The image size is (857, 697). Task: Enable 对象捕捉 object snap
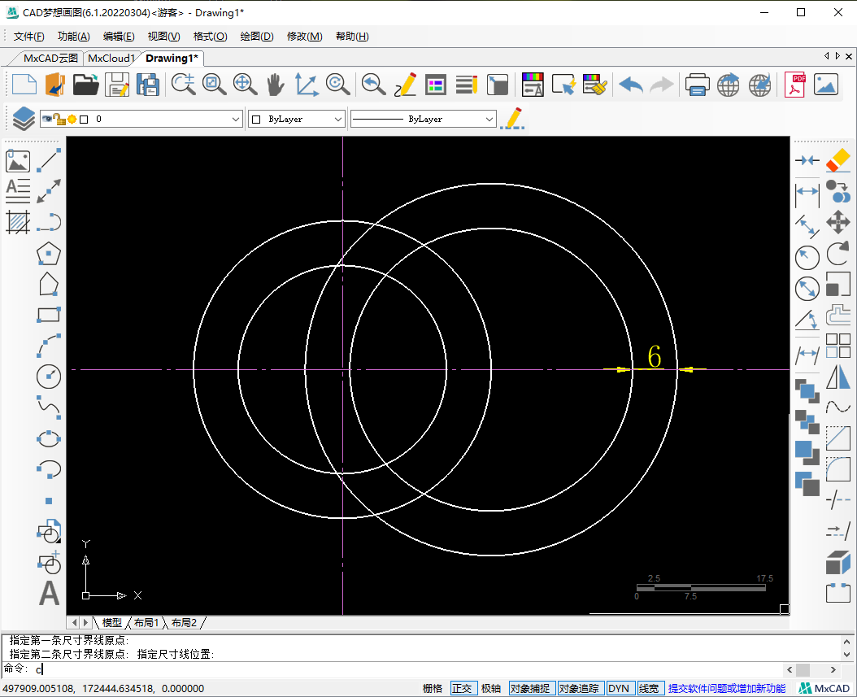pyautogui.click(x=530, y=687)
